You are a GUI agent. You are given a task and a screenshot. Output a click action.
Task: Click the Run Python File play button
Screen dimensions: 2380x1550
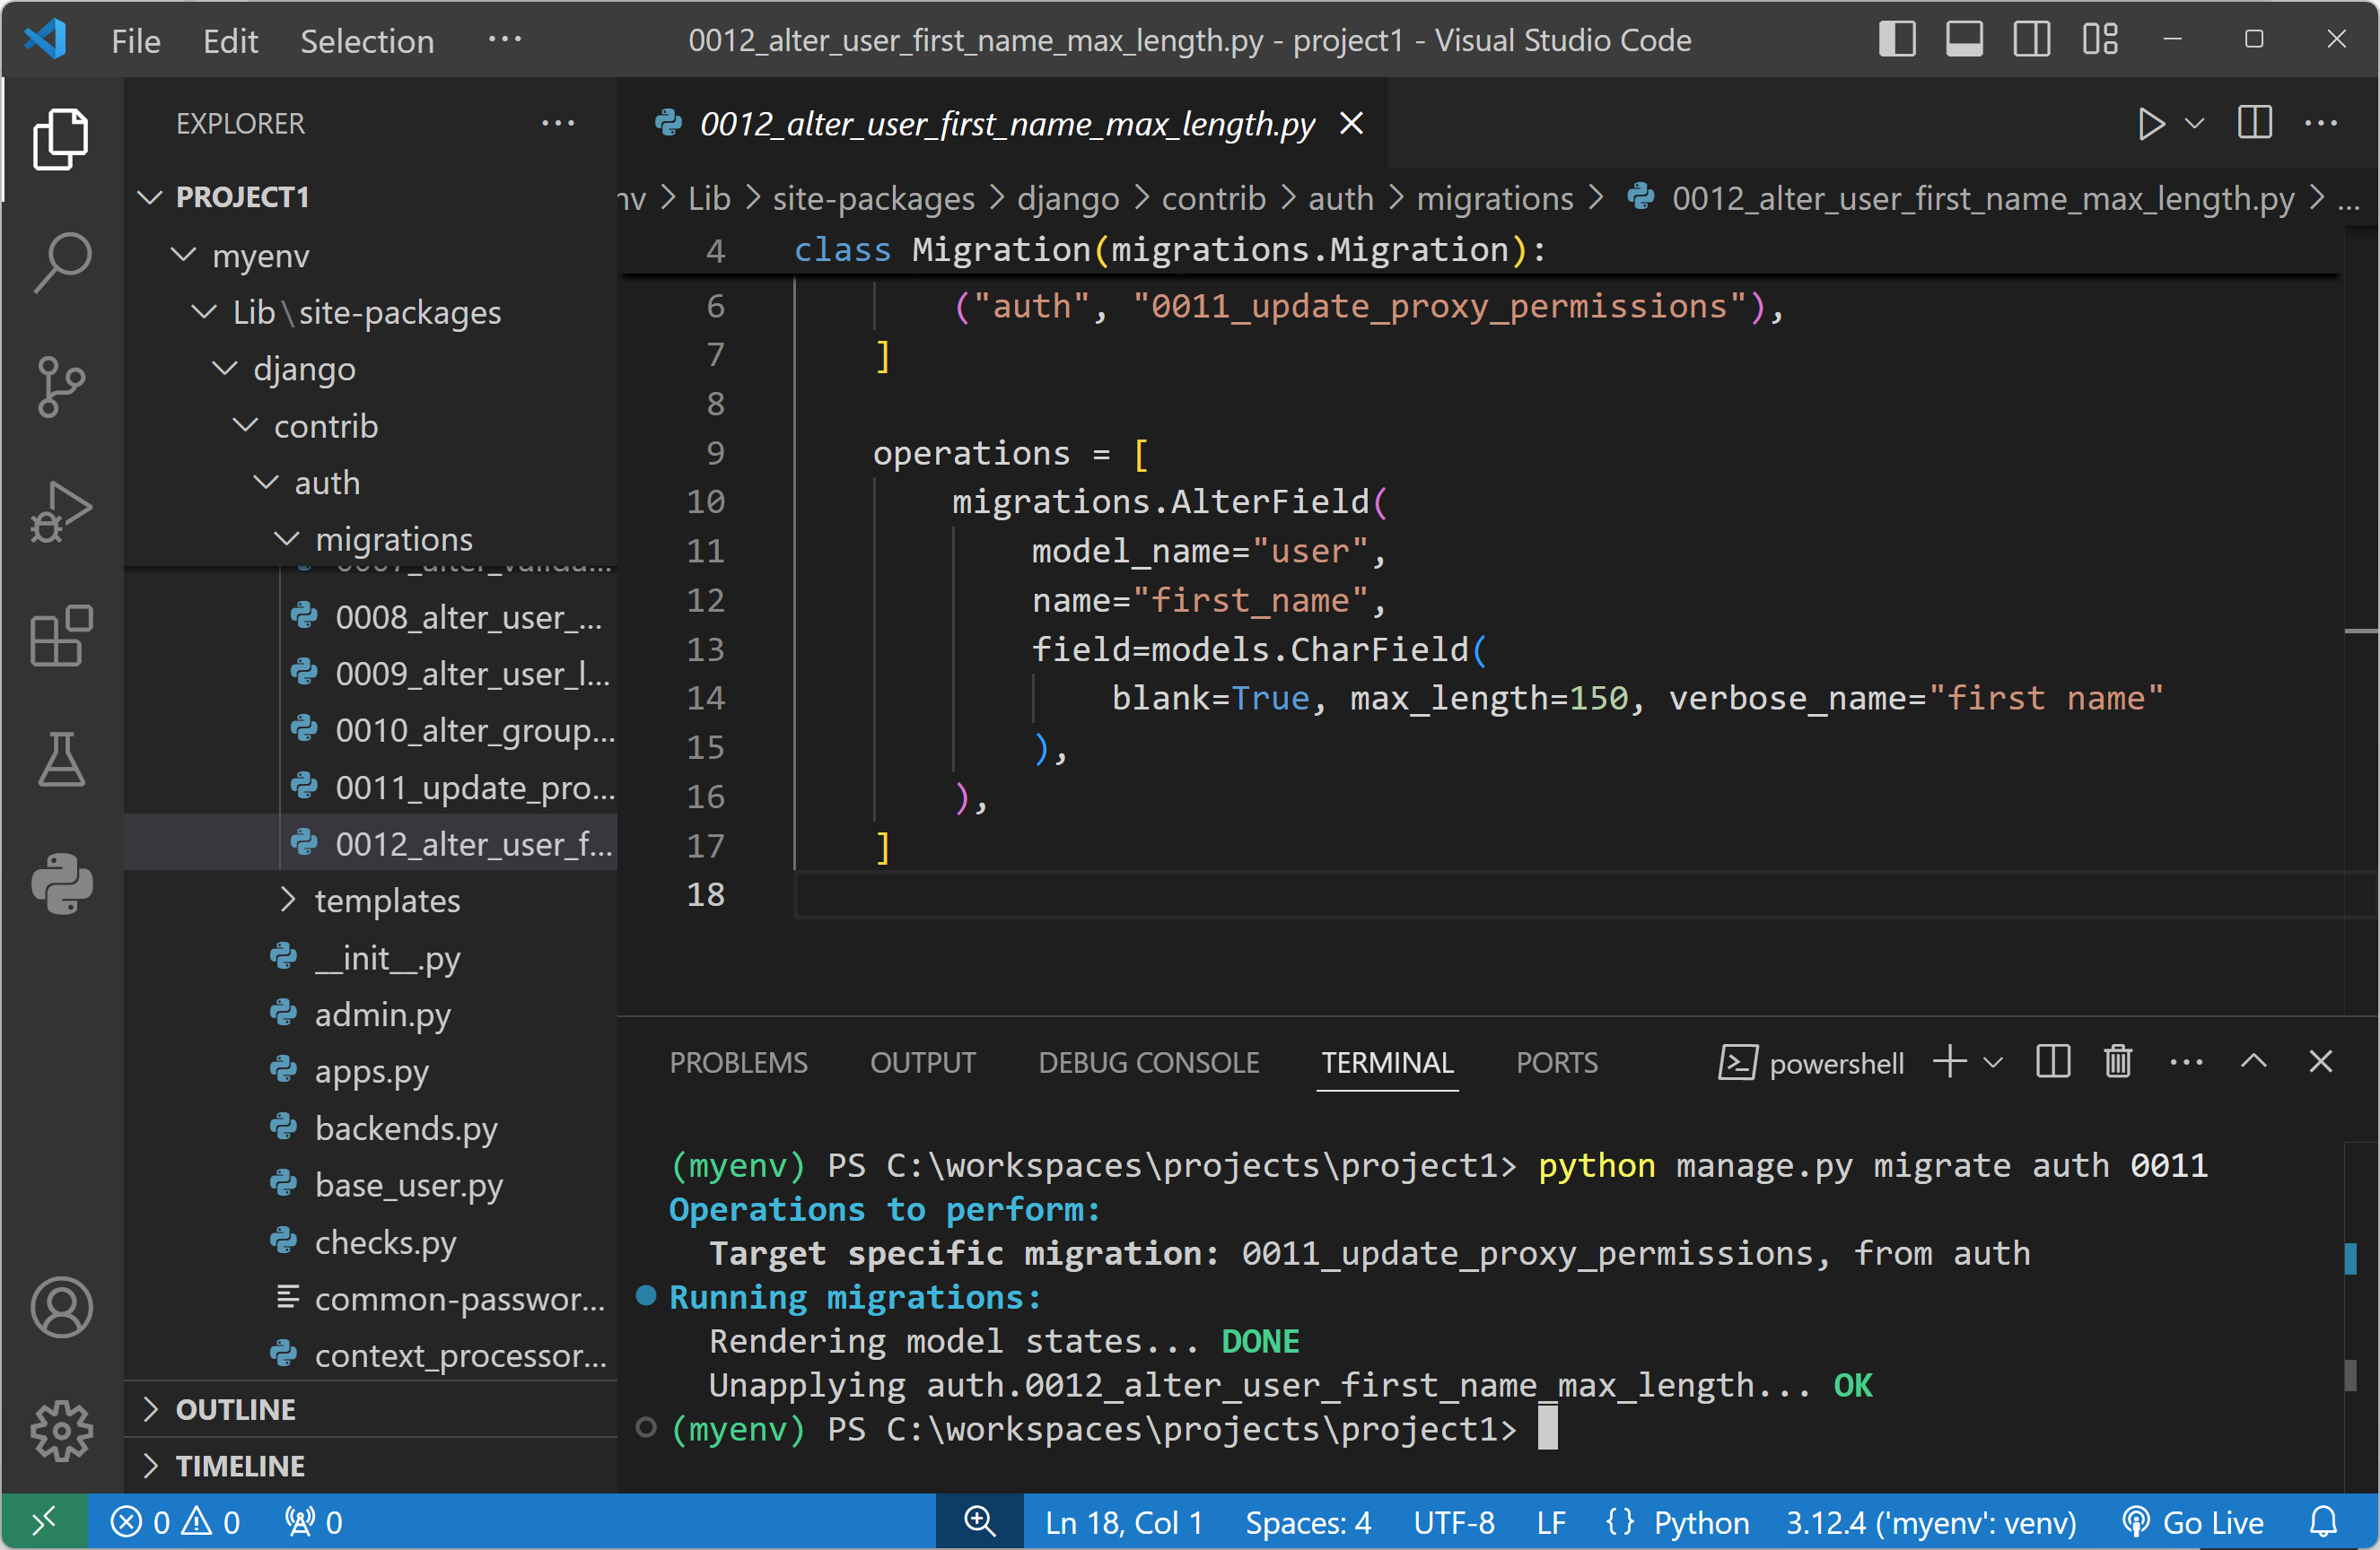point(2150,124)
